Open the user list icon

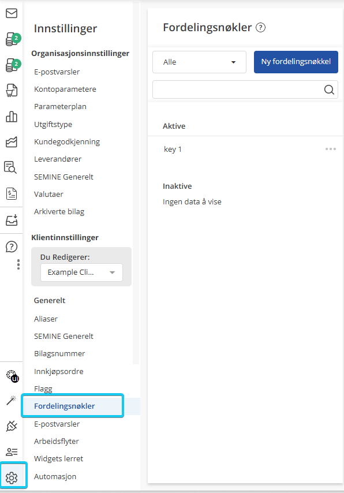point(12,452)
